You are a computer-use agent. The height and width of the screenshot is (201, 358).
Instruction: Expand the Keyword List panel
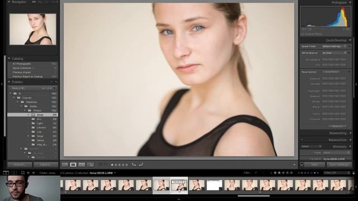click(350, 140)
